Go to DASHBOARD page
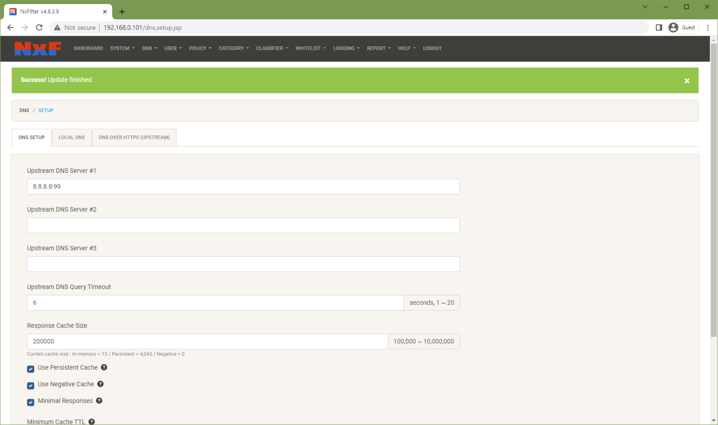 (x=88, y=48)
